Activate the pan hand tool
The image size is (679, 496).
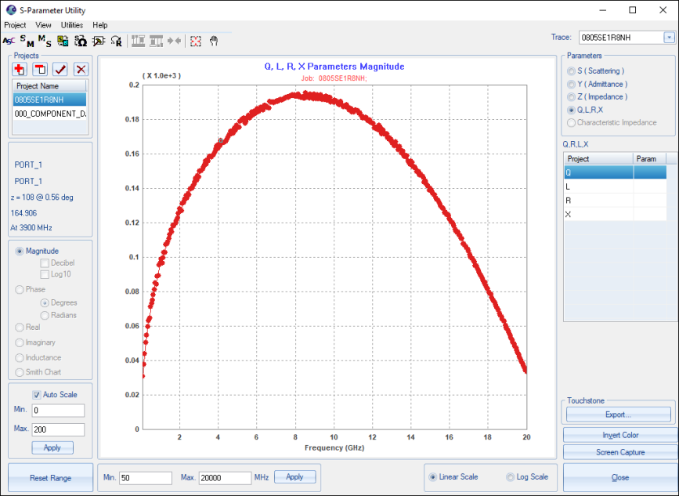[x=213, y=41]
